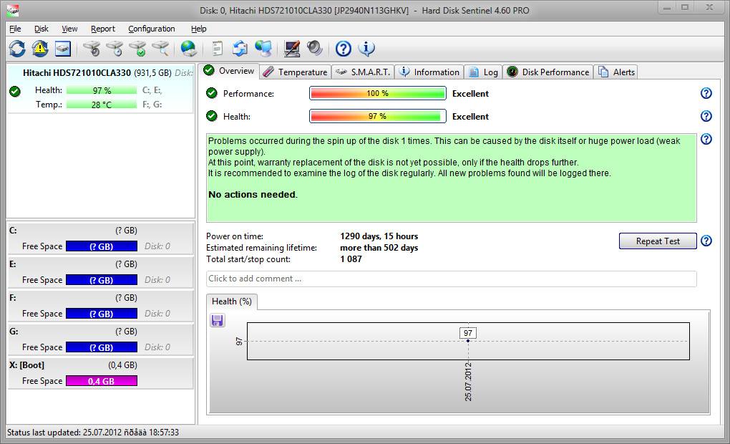Image resolution: width=730 pixels, height=444 pixels.
Task: Save health graph using floppy disk icon
Action: pyautogui.click(x=218, y=320)
